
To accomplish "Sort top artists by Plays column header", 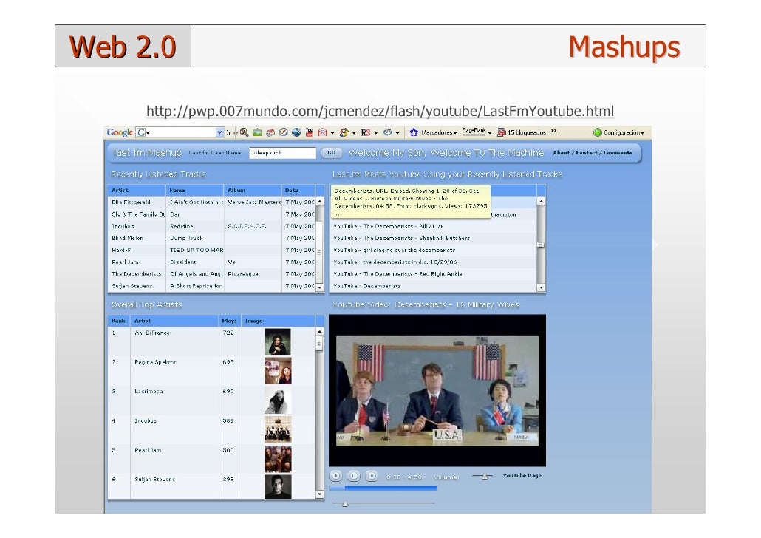I will pos(230,321).
